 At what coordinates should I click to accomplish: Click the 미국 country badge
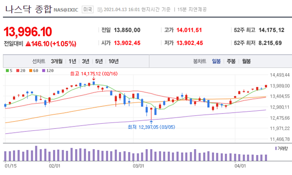[x=88, y=9]
